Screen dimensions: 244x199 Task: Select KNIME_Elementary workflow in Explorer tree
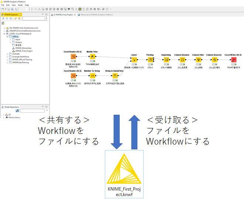pyautogui.click(x=23, y=48)
